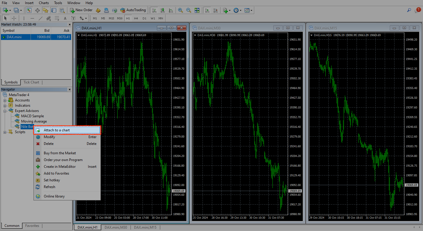This screenshot has height=231, width=423.
Task: Open the chart templates dropdown arrow
Action: [251, 10]
